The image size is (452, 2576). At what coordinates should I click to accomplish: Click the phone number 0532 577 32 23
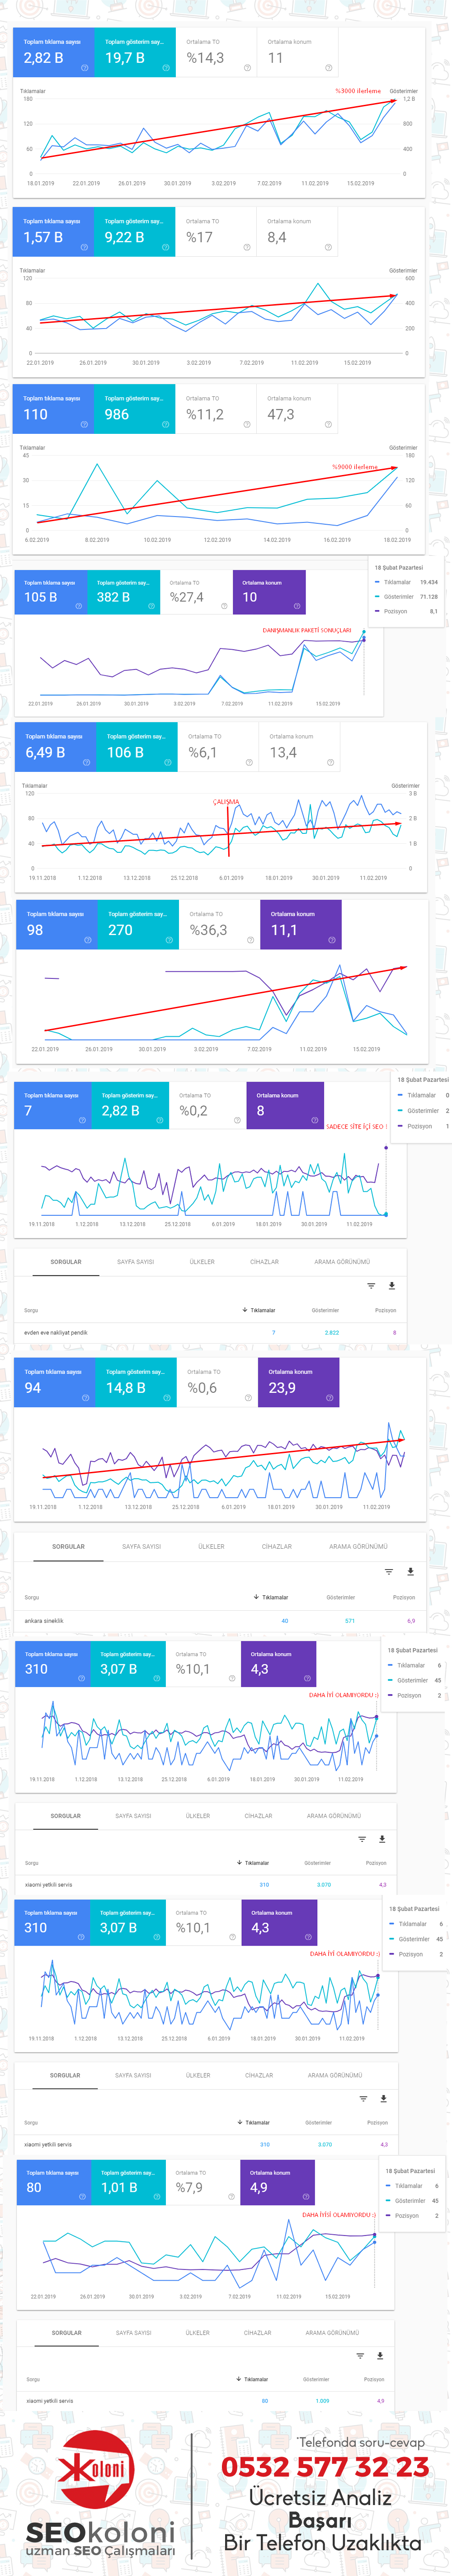click(326, 2467)
